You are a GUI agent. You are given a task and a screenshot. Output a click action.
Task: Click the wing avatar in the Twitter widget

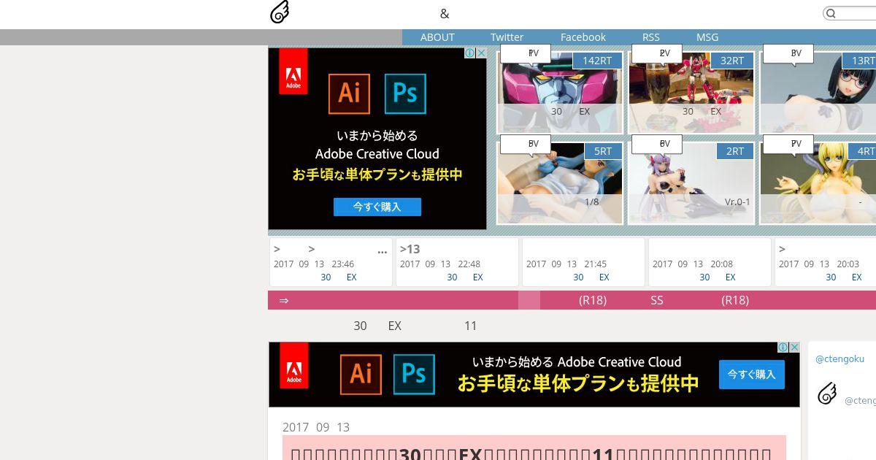coord(826,394)
